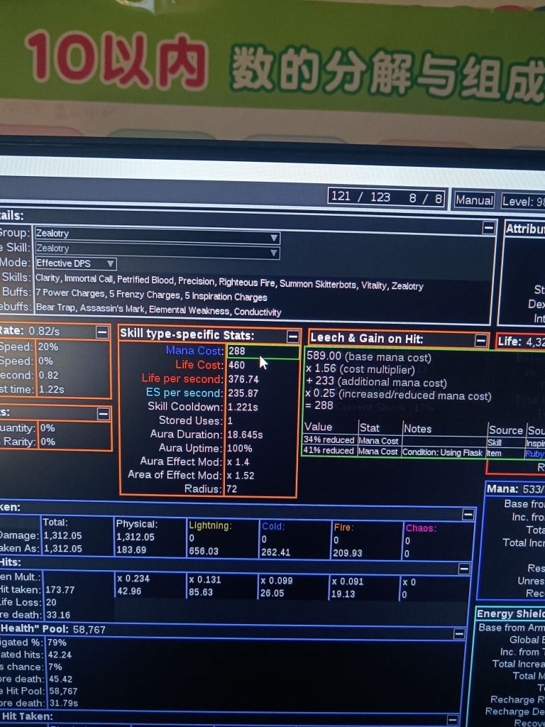Click the Lightning column header
This screenshot has width=545, height=727.
click(x=210, y=526)
